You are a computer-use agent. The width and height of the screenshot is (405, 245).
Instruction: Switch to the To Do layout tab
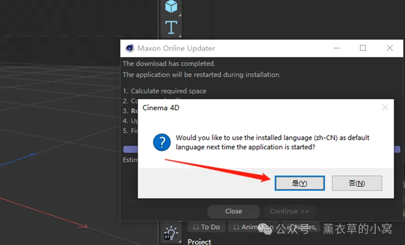point(206,227)
